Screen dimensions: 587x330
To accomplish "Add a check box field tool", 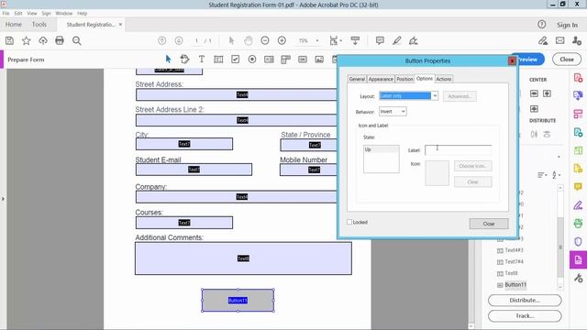I will tap(235, 59).
